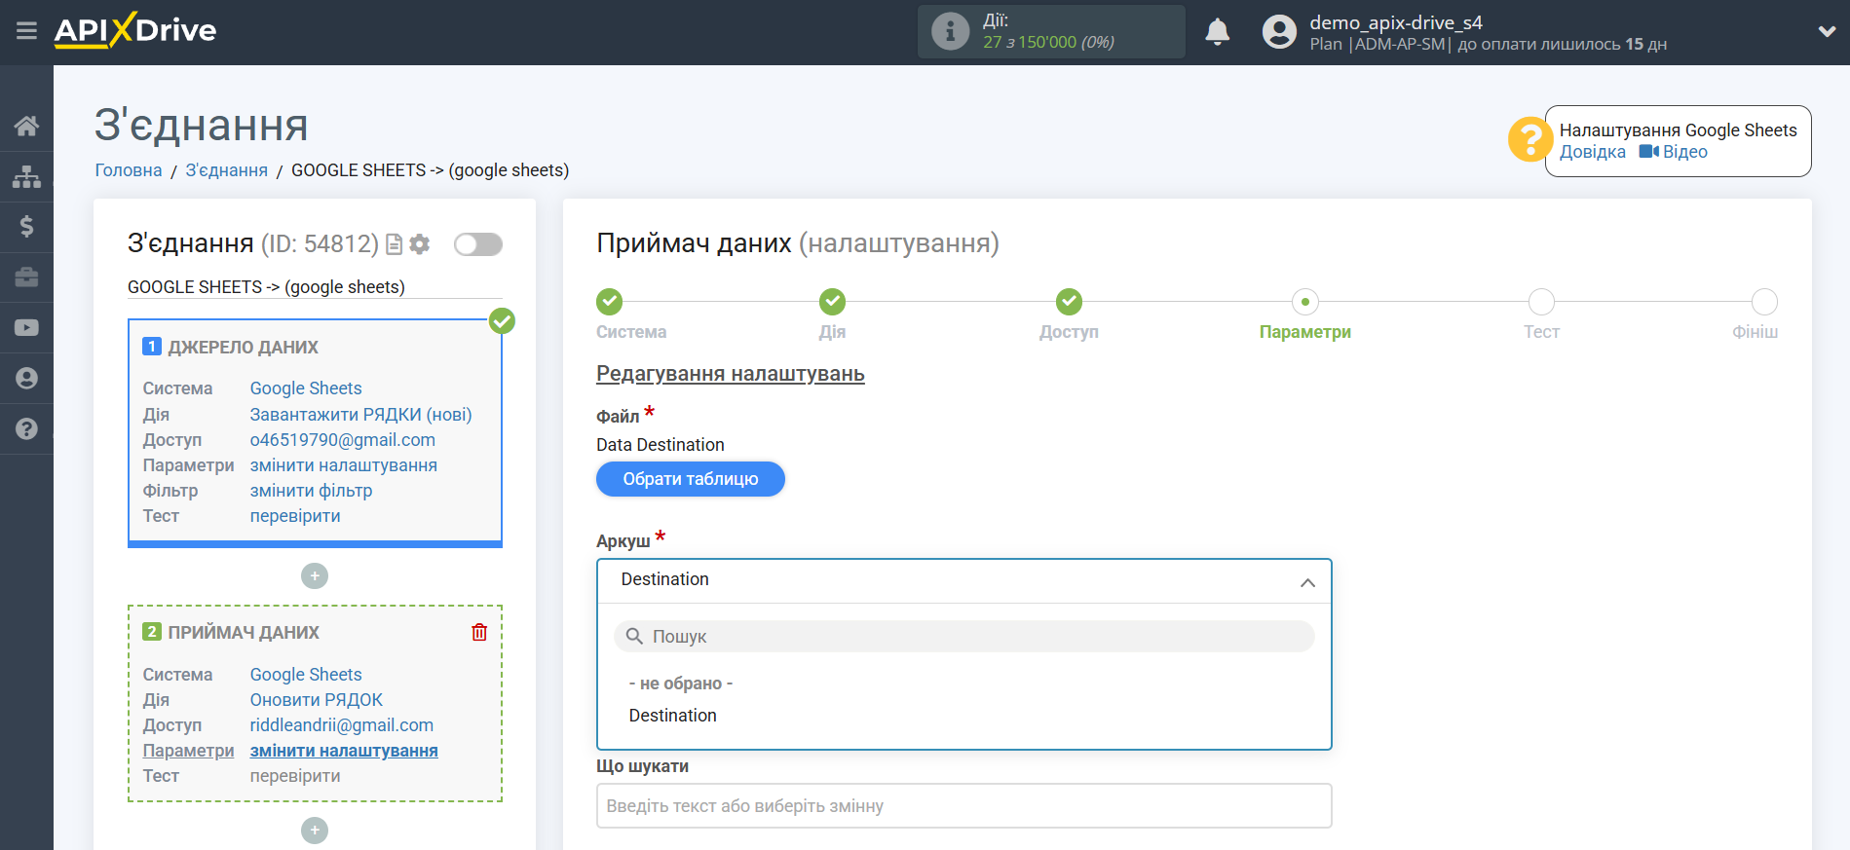Click the yellow help question icon
Screen dimensions: 1850x850
1529,139
